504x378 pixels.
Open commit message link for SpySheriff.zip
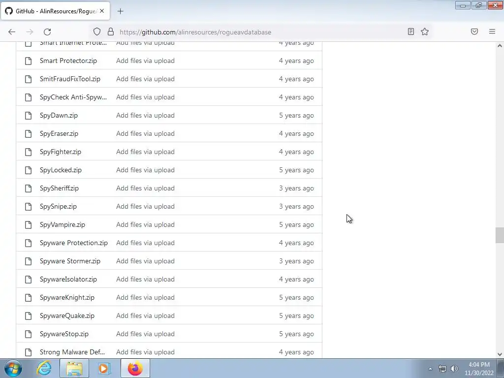pyautogui.click(x=145, y=189)
